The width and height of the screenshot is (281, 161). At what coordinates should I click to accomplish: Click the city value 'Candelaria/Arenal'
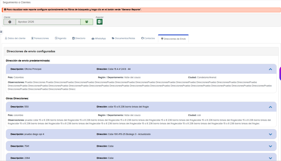pos(207,77)
